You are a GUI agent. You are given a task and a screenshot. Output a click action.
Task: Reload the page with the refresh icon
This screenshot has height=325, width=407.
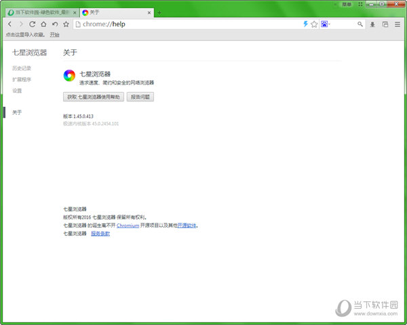32,24
